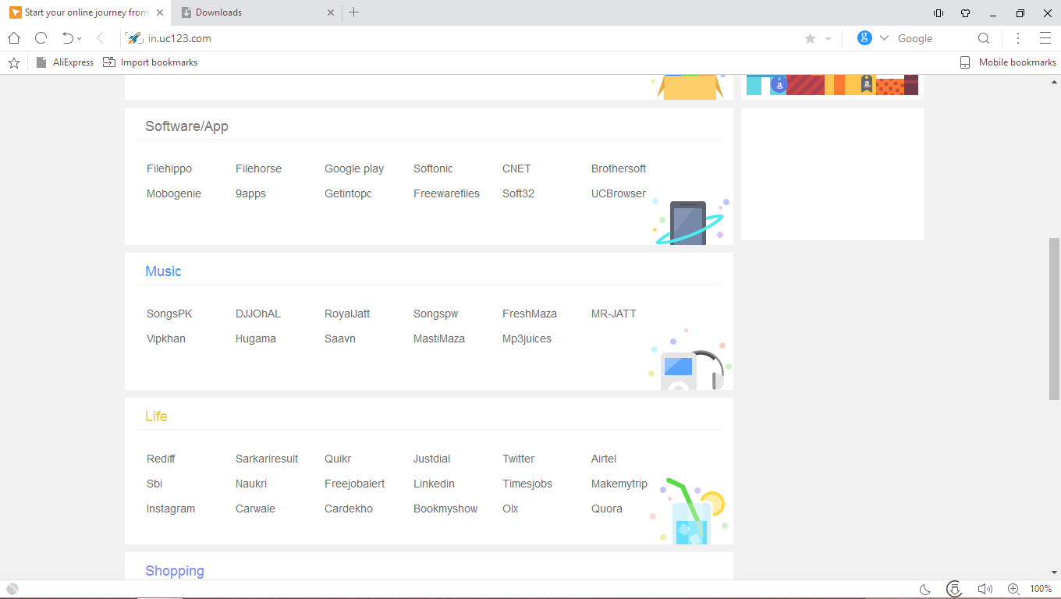Open the CNET link
This screenshot has width=1061, height=599.
tap(516, 168)
